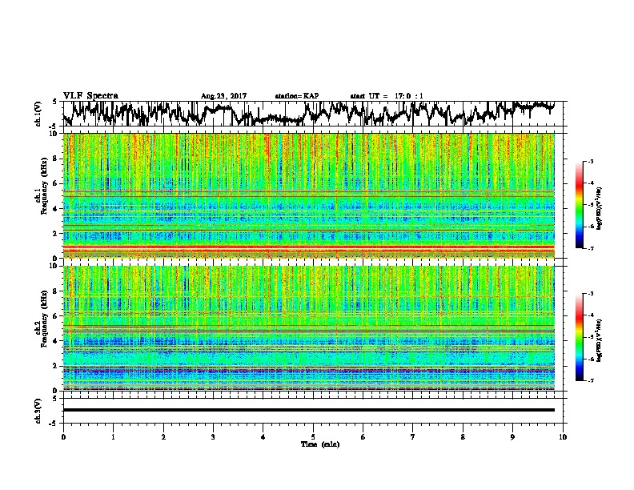The image size is (634, 490).
Task: Click the time axis tick label "10"
Action: click(563, 436)
